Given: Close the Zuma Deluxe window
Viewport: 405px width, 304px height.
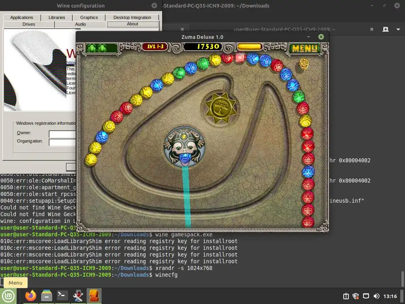Looking at the screenshot, I should click(321, 37).
